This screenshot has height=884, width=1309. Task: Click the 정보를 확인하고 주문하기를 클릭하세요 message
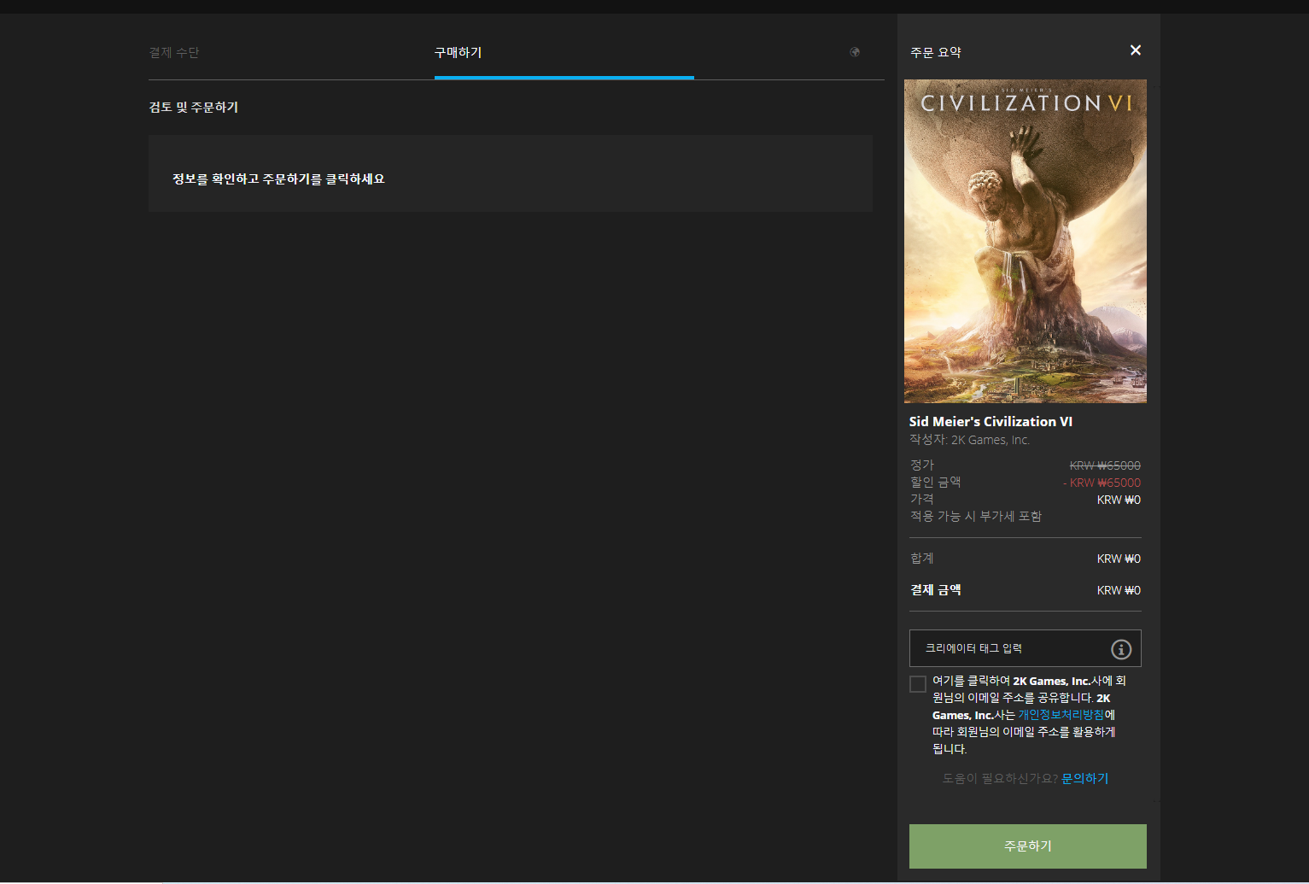click(x=278, y=179)
